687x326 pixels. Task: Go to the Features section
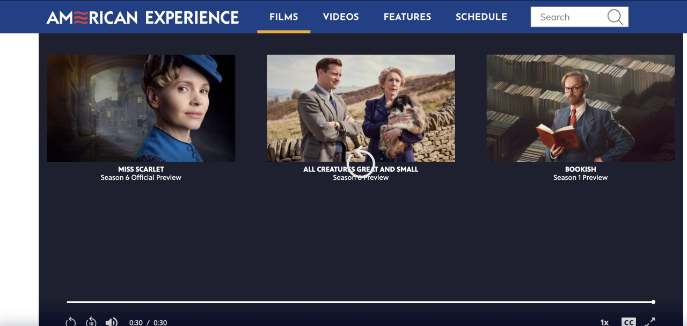pyautogui.click(x=407, y=17)
